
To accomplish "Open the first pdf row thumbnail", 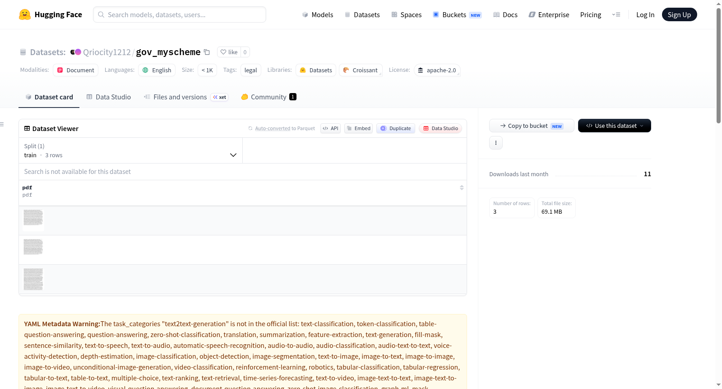I will coord(33,220).
